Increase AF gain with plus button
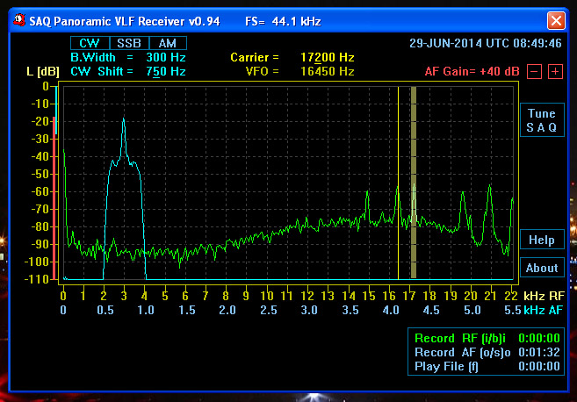577x402 pixels. [555, 71]
